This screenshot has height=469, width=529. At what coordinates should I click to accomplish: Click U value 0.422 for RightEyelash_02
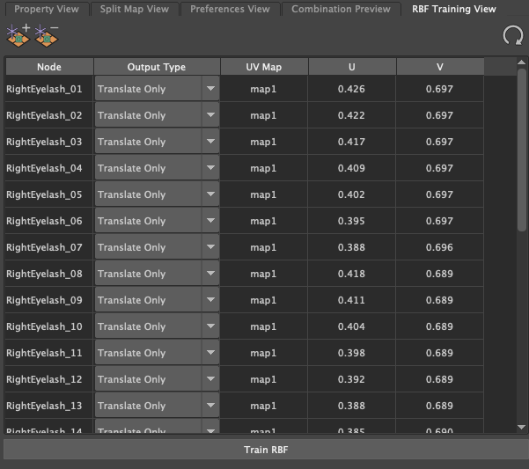click(351, 115)
